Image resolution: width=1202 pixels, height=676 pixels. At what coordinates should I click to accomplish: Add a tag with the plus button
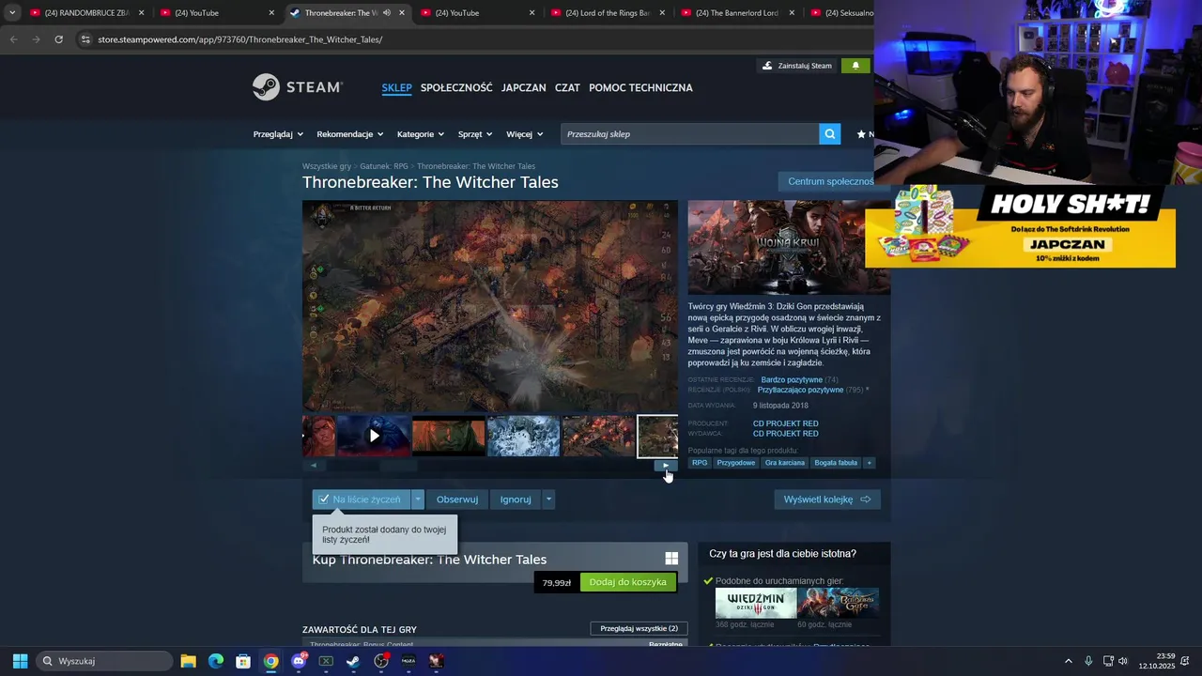(869, 463)
